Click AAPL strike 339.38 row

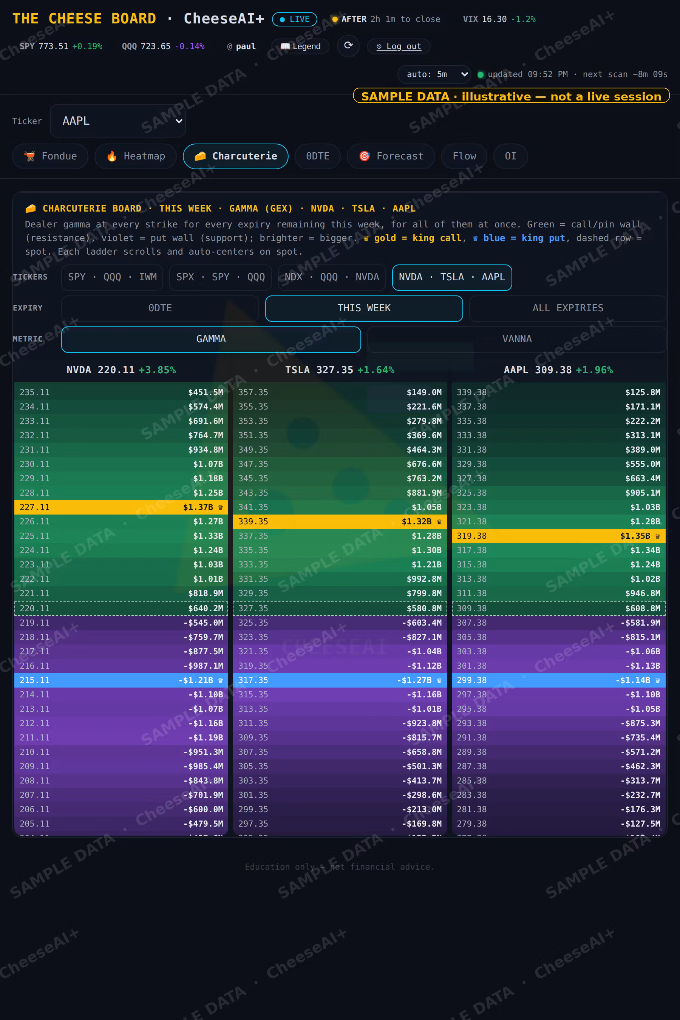tap(559, 393)
